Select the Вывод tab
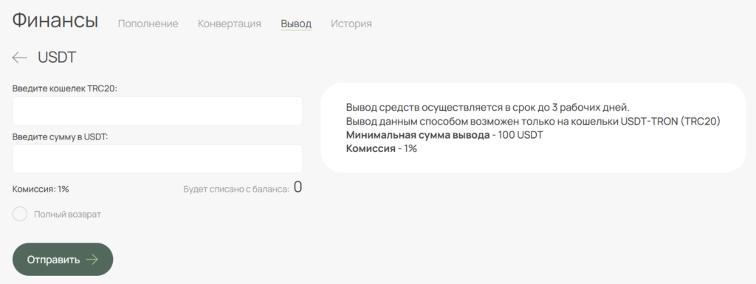Image resolution: width=756 pixels, height=284 pixels. coord(296,24)
